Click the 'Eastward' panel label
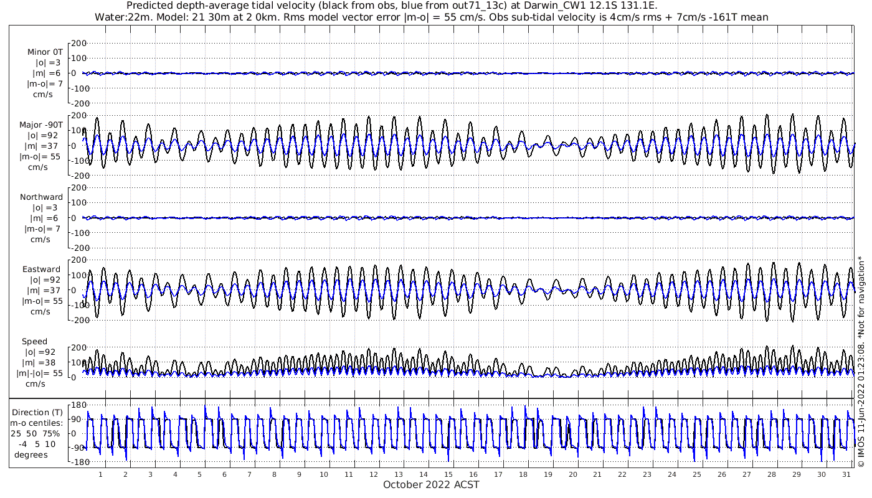This screenshot has height=498, width=872. point(43,270)
